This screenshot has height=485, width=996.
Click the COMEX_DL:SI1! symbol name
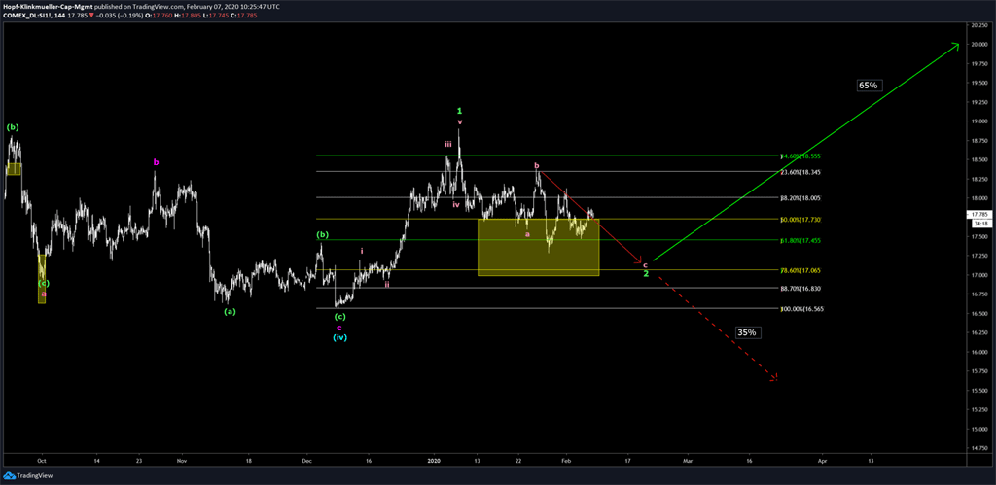tap(36, 17)
